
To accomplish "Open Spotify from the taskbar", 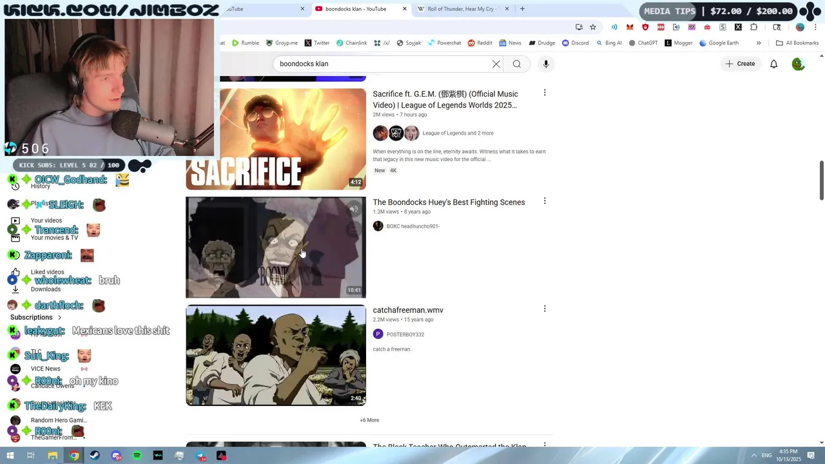I will 137,456.
